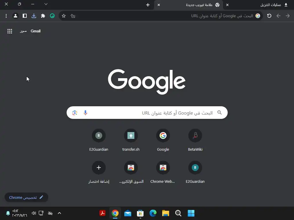
Task: Open the Gmail link
Action: coord(36,31)
